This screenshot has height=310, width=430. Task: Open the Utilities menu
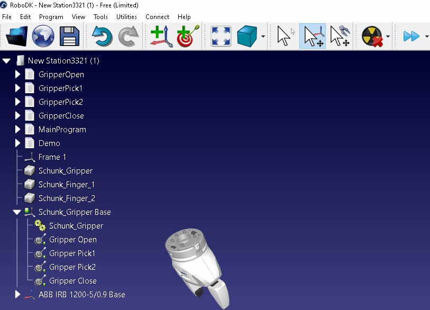click(126, 17)
